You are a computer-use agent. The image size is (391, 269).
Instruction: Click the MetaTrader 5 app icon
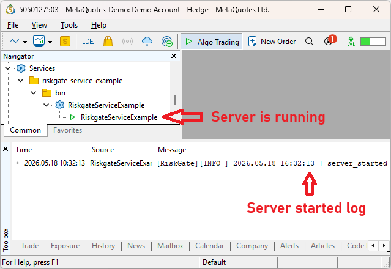tap(10, 9)
